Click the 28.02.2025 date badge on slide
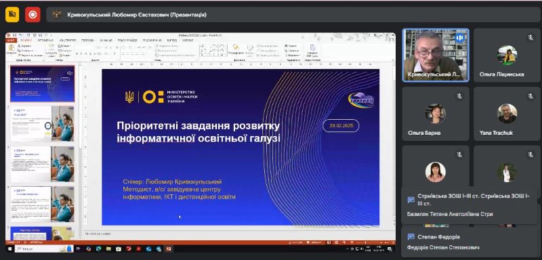 [x=341, y=126]
